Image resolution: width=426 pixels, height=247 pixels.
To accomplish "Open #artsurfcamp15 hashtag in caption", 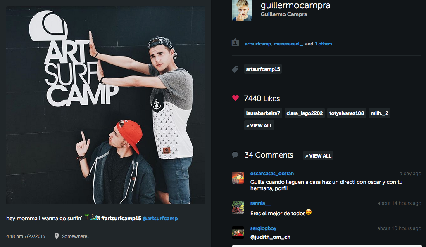I will point(121,218).
